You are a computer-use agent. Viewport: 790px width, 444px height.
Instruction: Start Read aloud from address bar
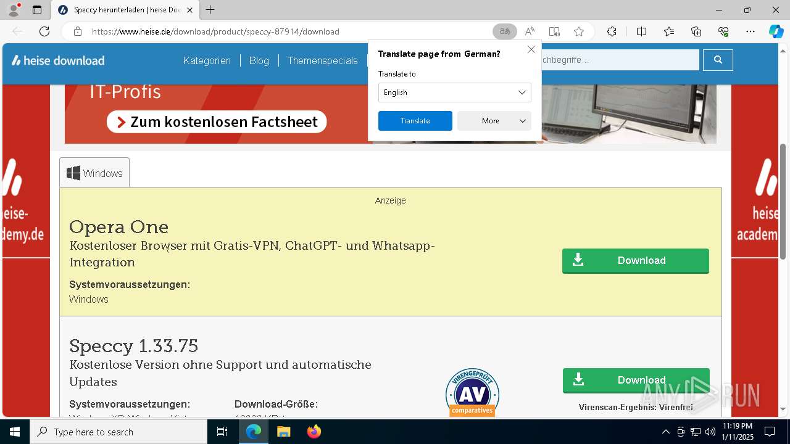tap(530, 31)
